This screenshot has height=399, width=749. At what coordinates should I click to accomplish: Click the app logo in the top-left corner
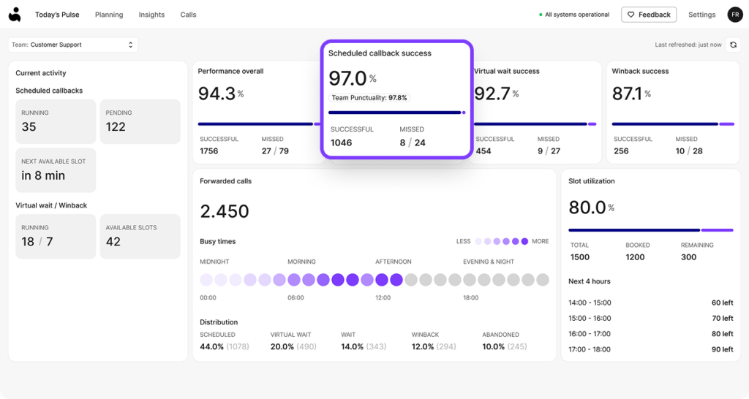pos(15,15)
